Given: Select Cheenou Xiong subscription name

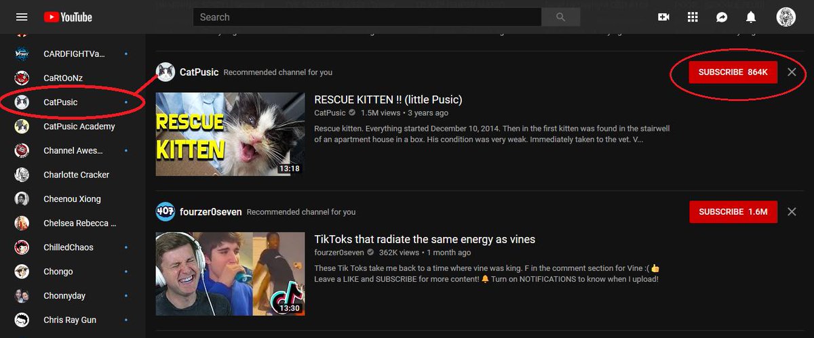Looking at the screenshot, I should click(72, 199).
